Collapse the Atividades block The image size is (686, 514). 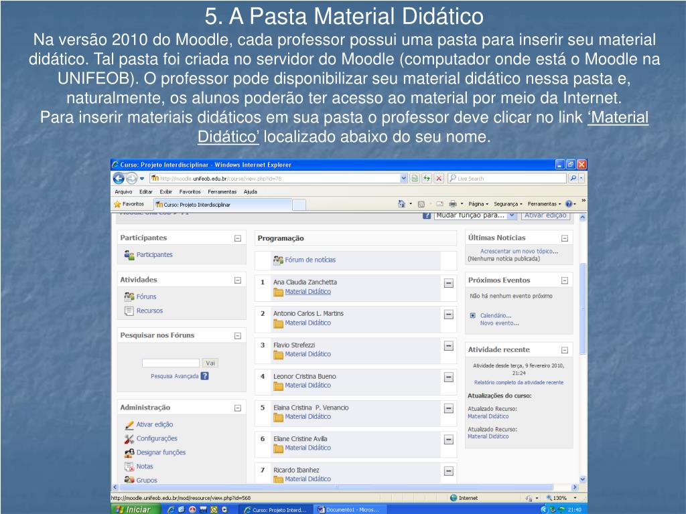click(238, 280)
